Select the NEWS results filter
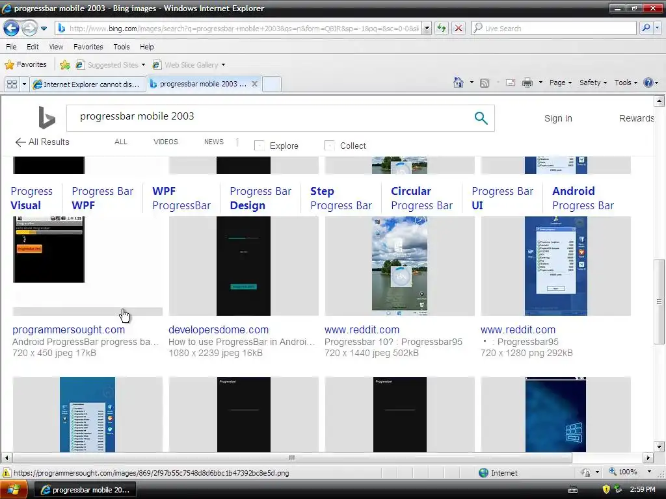The height and width of the screenshot is (499, 666). click(x=213, y=142)
